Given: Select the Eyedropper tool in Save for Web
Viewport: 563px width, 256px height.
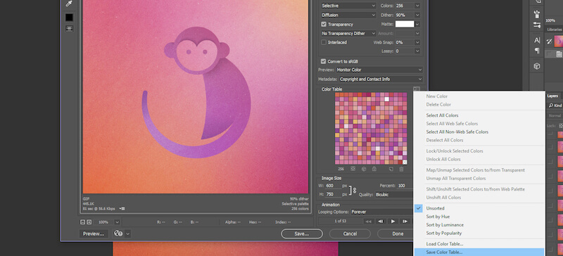Looking at the screenshot, I should pos(69,4).
